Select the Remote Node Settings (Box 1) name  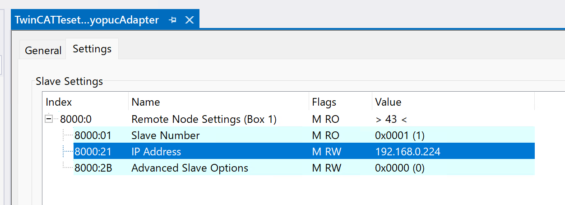click(204, 120)
